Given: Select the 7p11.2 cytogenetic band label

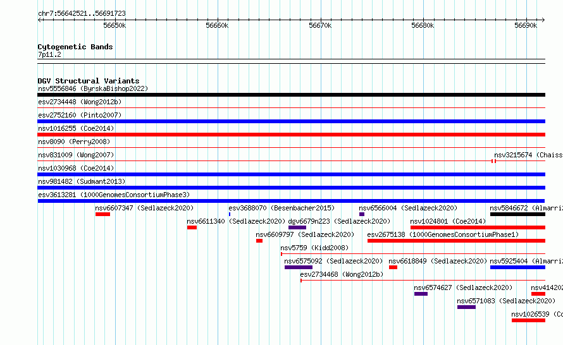Looking at the screenshot, I should (x=49, y=54).
